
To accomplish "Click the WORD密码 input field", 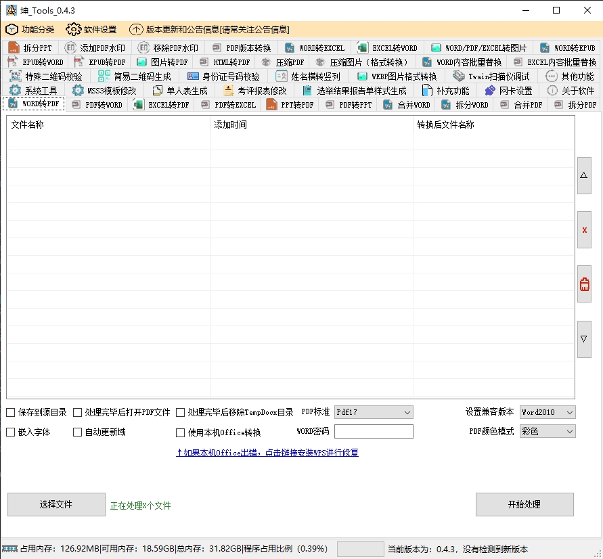I will (374, 431).
